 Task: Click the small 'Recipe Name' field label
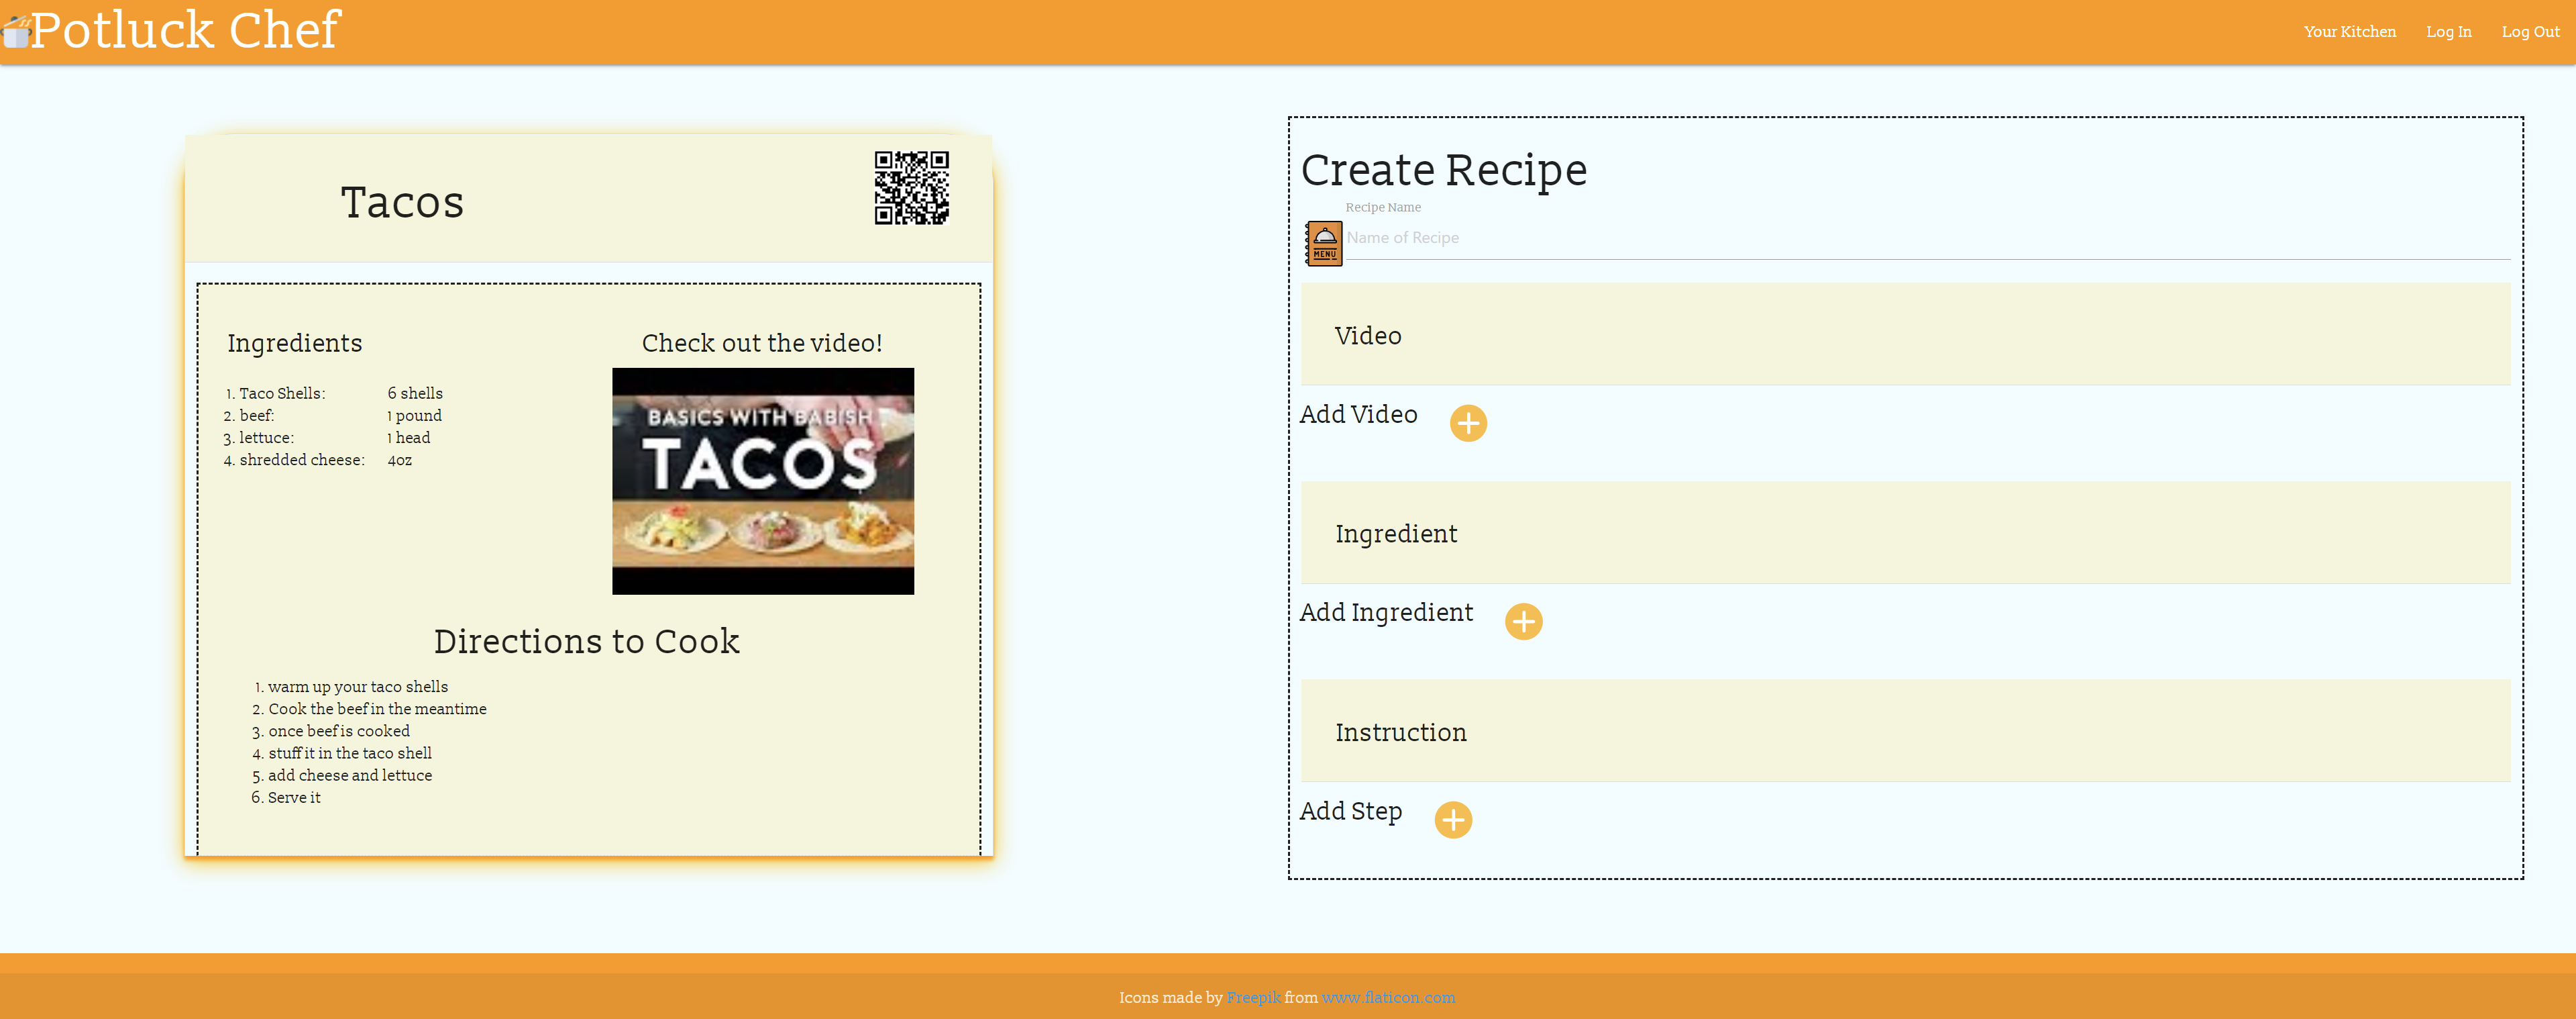coord(1383,207)
